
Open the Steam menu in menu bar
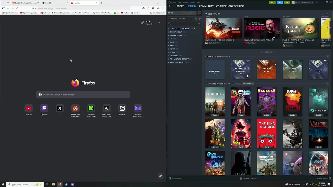pyautogui.click(x=173, y=2)
